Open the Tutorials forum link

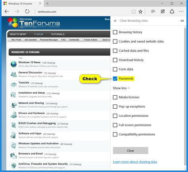click(x=24, y=83)
